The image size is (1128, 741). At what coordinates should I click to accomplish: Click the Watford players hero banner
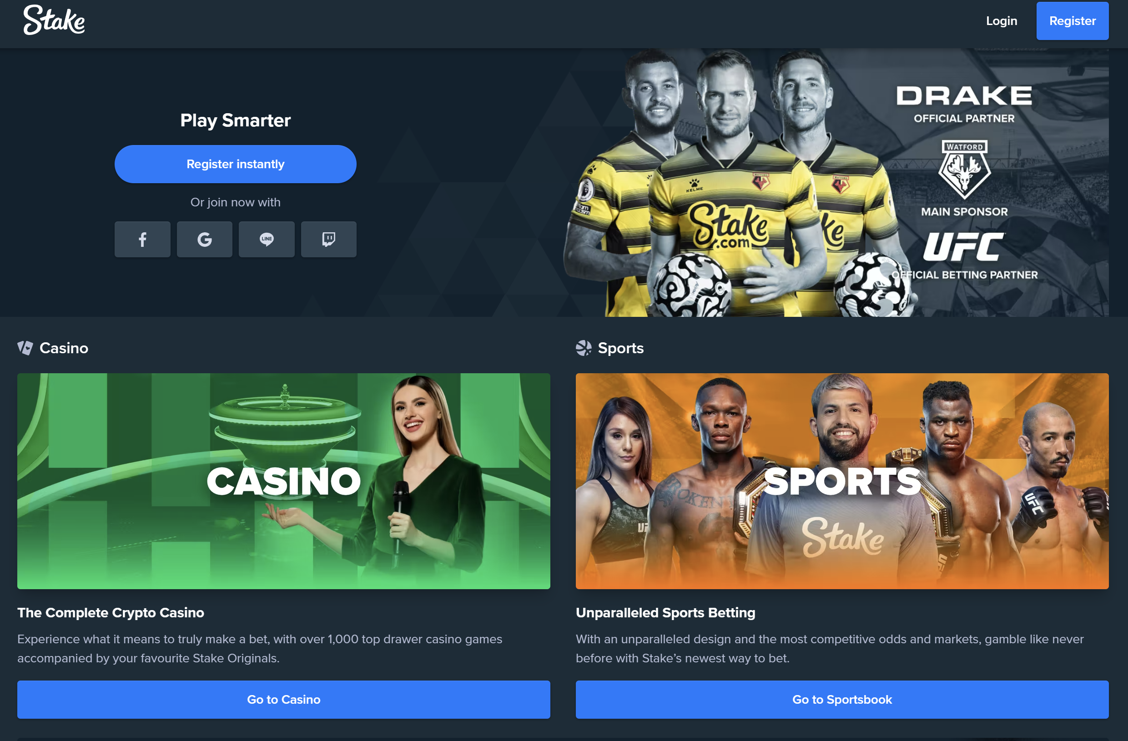pos(834,182)
